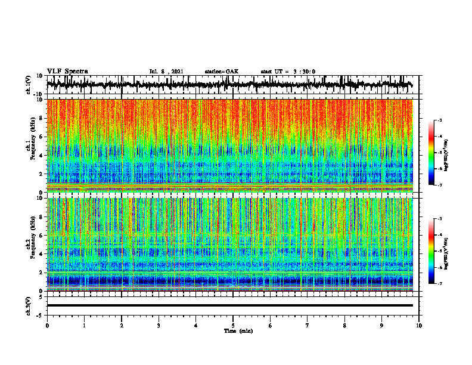472x365 pixels.
Task: Click the "4" kHz tick on ch.1 spectrogram axis
Action: pyautogui.click(x=41, y=156)
